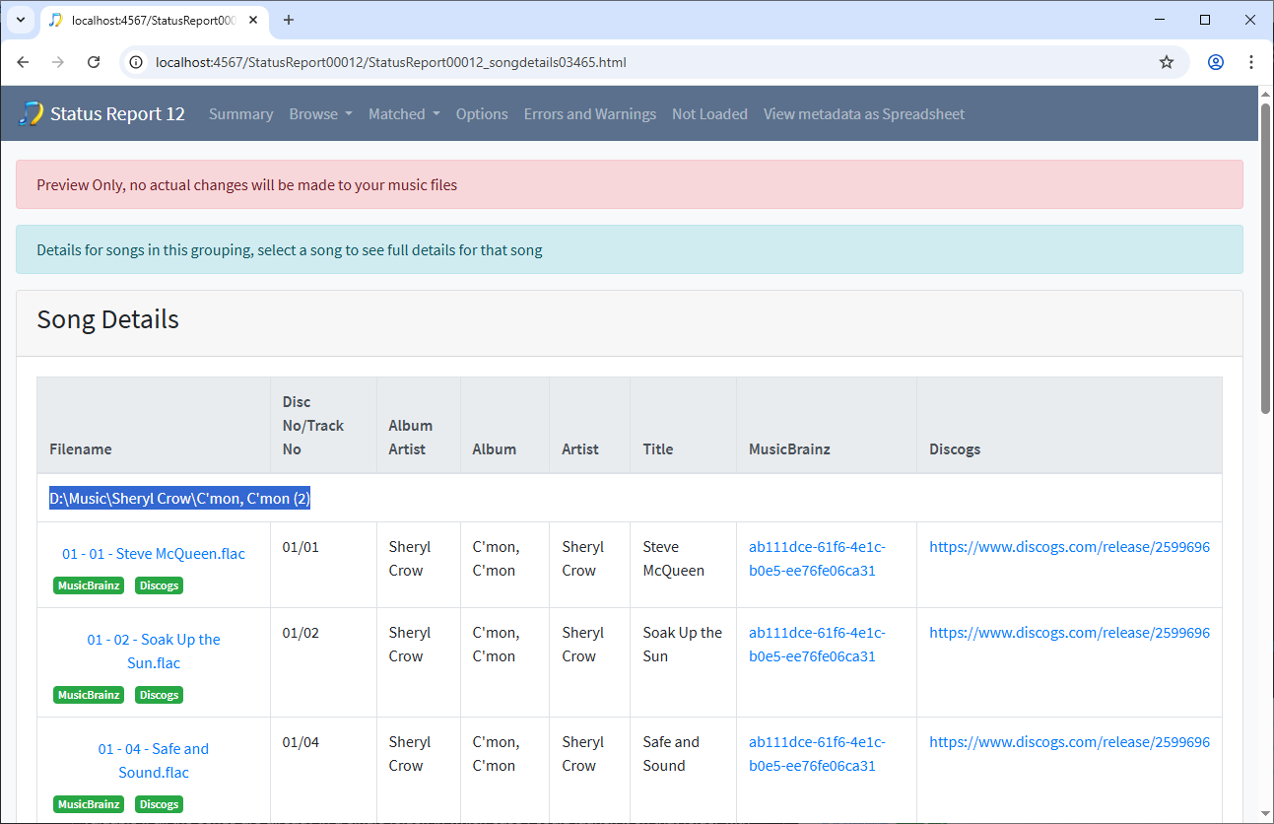Open the Options page
1274x824 pixels.
click(x=482, y=114)
